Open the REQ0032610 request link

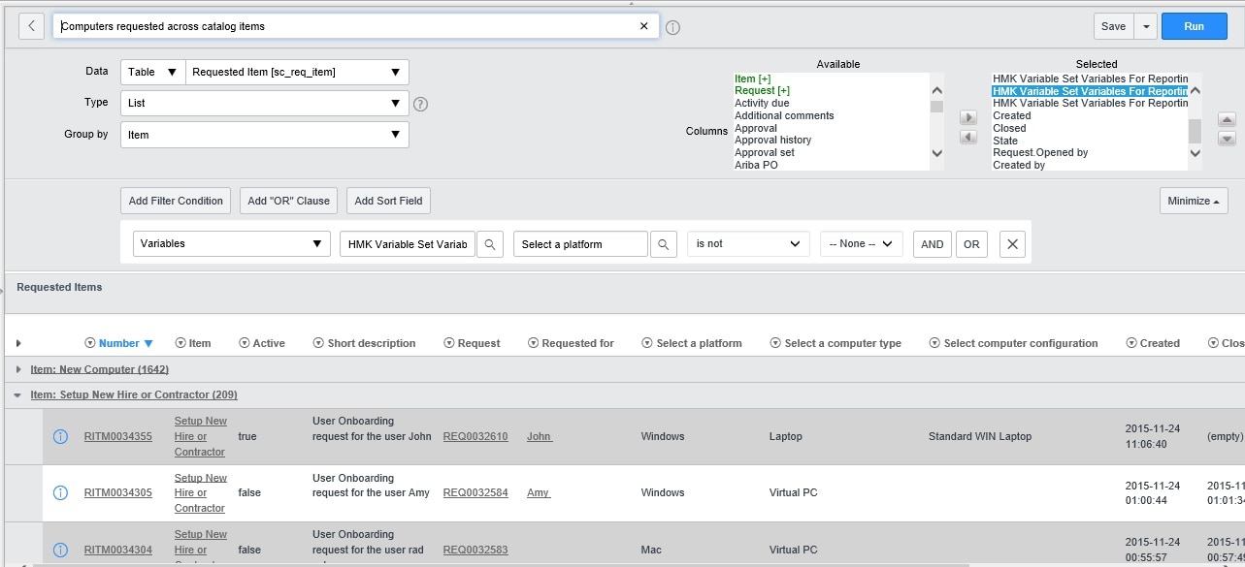[x=475, y=437]
